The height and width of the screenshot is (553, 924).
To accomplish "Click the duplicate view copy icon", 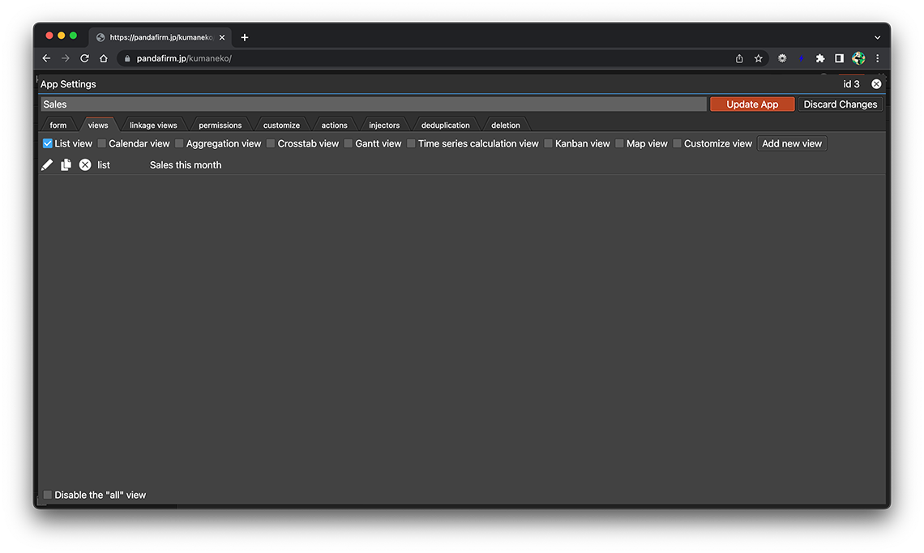I will (66, 165).
